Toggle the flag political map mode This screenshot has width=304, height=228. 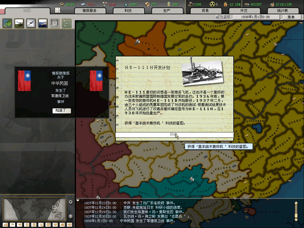point(12,225)
